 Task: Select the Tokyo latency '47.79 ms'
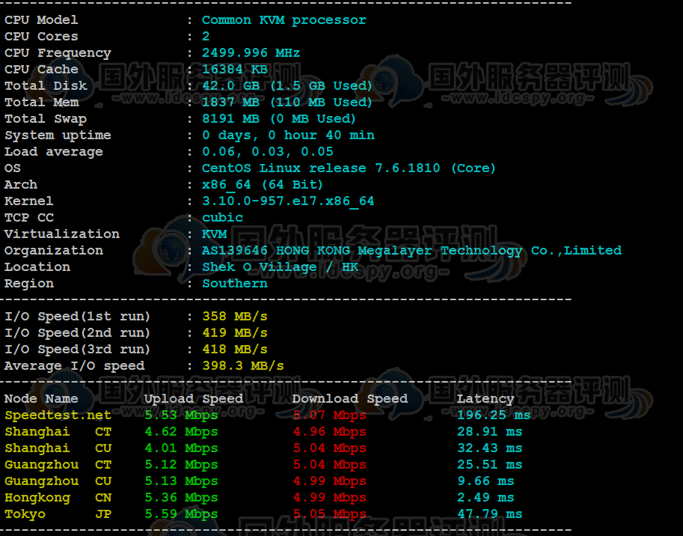coord(489,514)
